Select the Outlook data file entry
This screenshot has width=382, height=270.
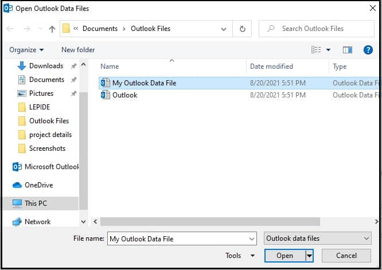[x=239, y=95]
